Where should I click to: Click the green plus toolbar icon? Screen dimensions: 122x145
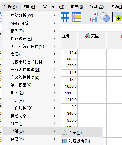117,17
